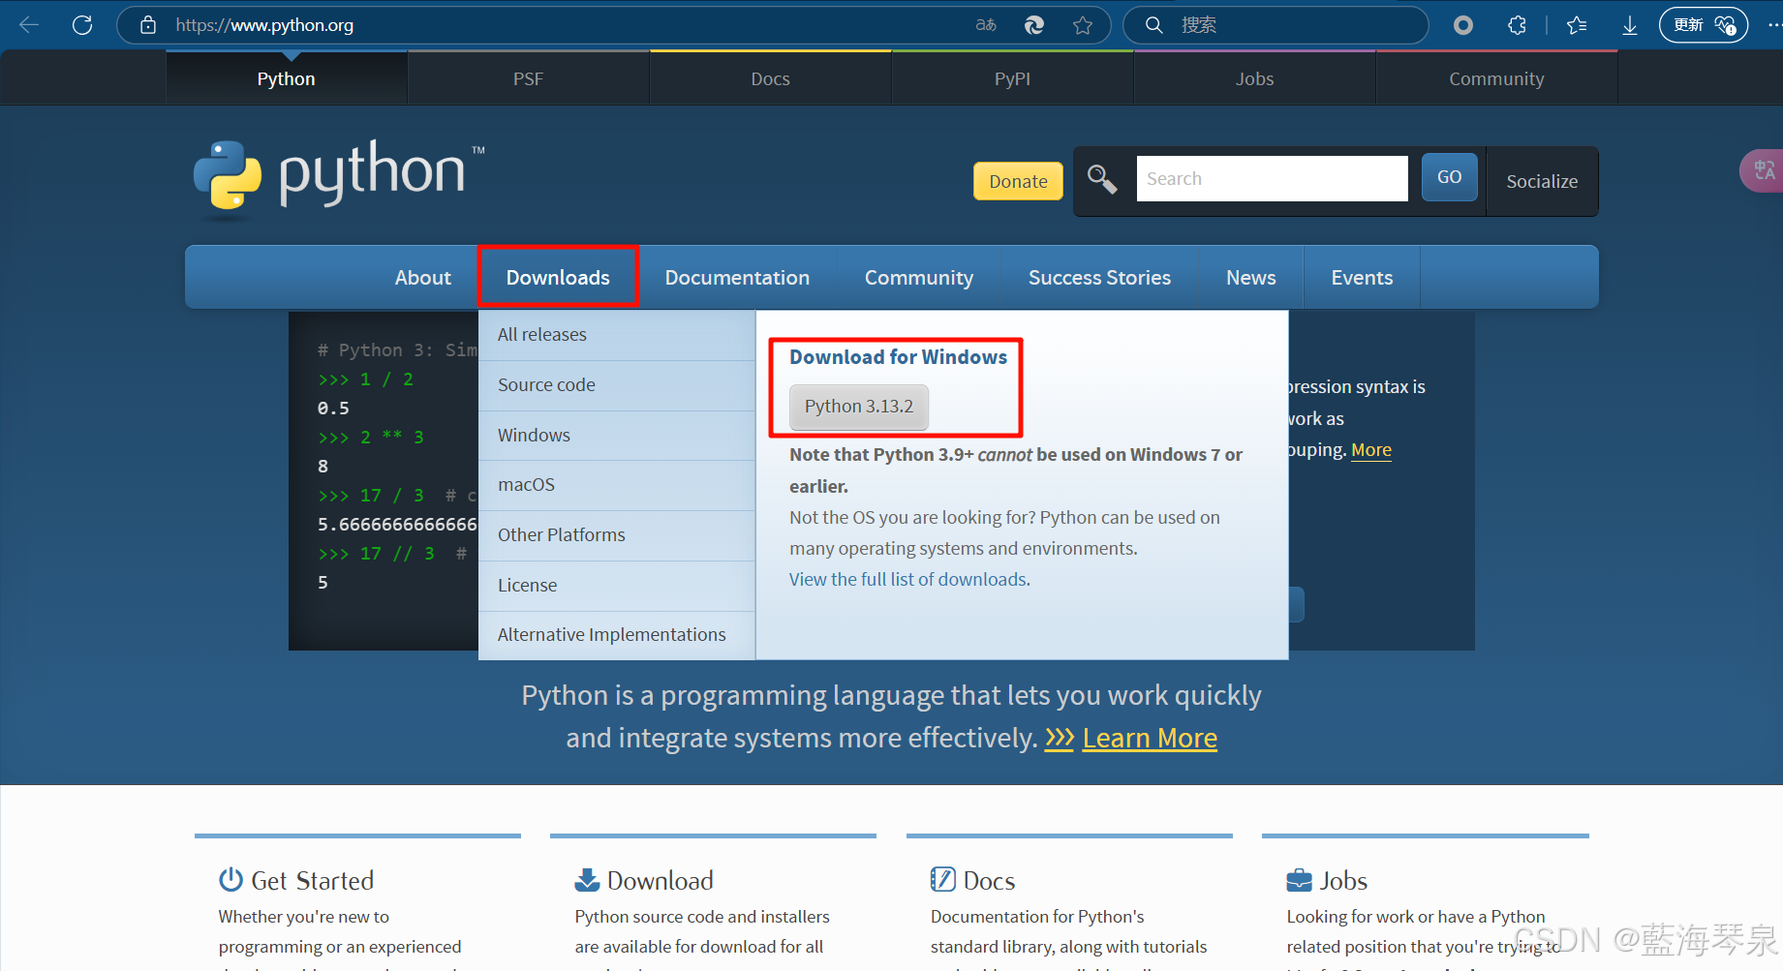
Task: Open the News menu
Action: tap(1251, 278)
